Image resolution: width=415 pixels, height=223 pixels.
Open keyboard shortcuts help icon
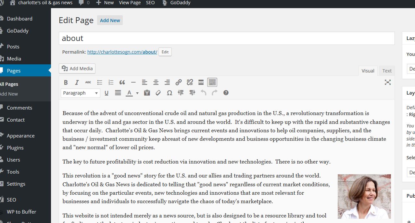coord(226,93)
